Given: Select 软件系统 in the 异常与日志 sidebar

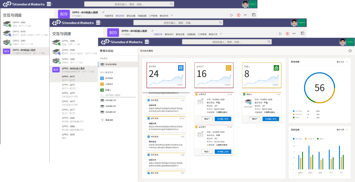Looking at the screenshot, I should point(106,78).
